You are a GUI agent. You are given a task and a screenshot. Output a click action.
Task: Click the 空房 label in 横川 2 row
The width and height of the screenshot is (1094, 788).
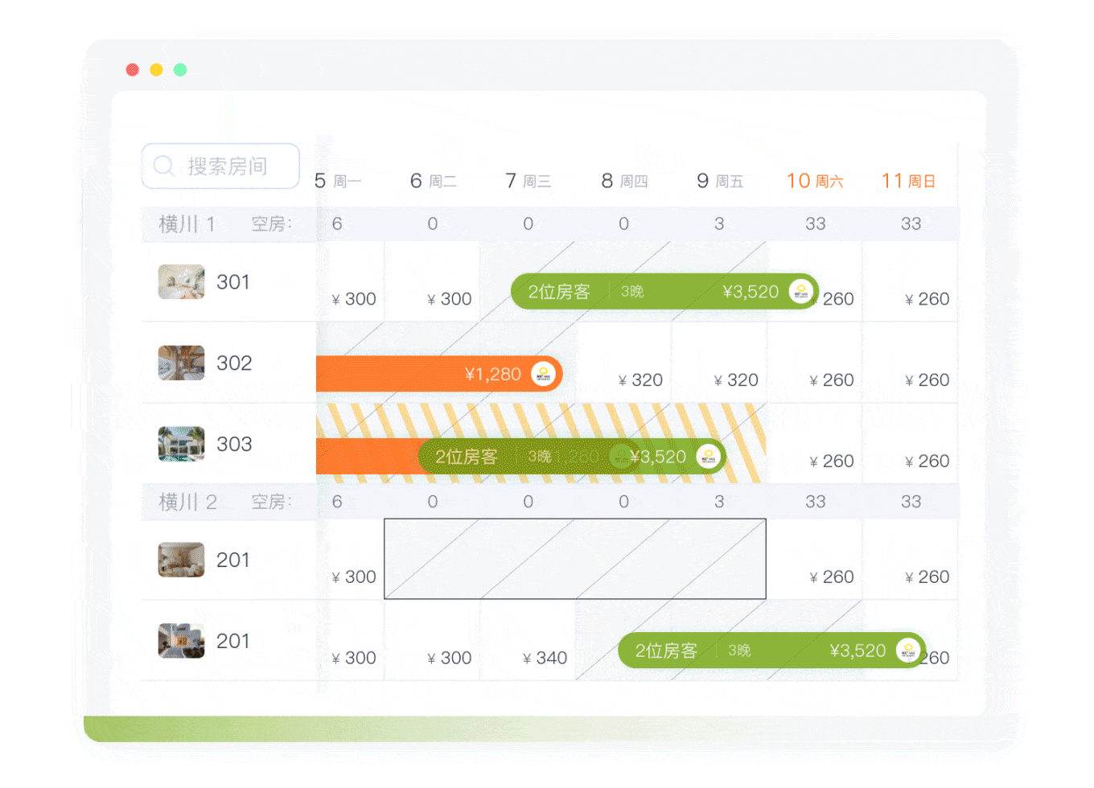(x=271, y=502)
